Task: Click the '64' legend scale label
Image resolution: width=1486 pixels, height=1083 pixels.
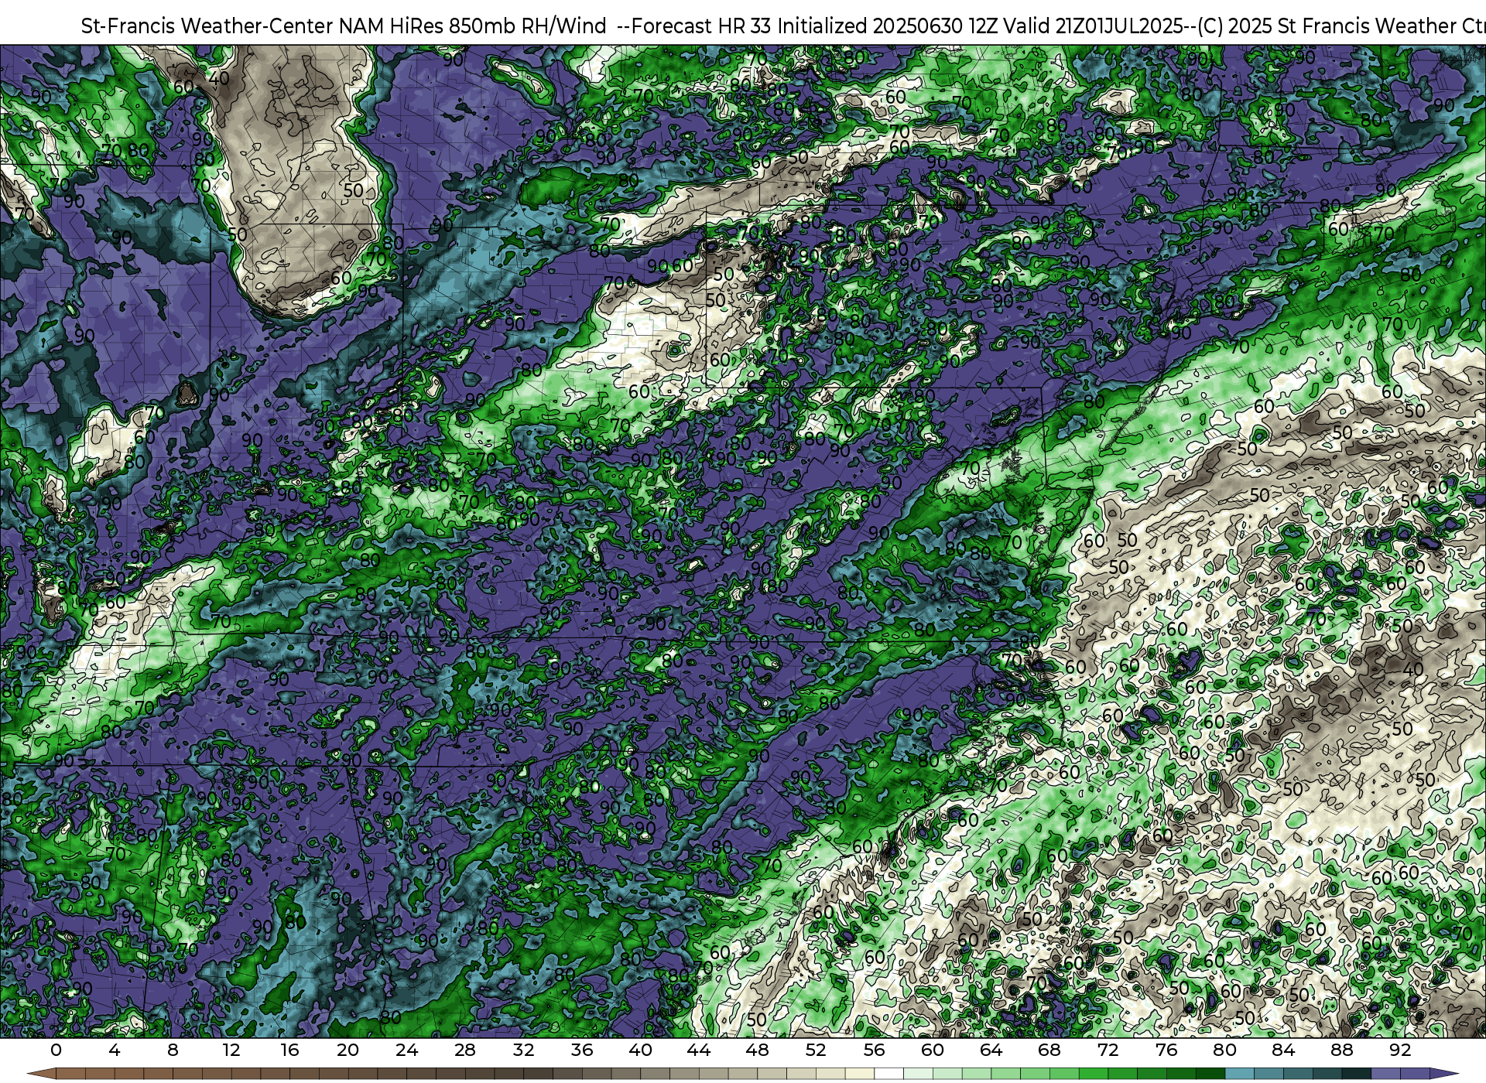Action: point(991,1051)
